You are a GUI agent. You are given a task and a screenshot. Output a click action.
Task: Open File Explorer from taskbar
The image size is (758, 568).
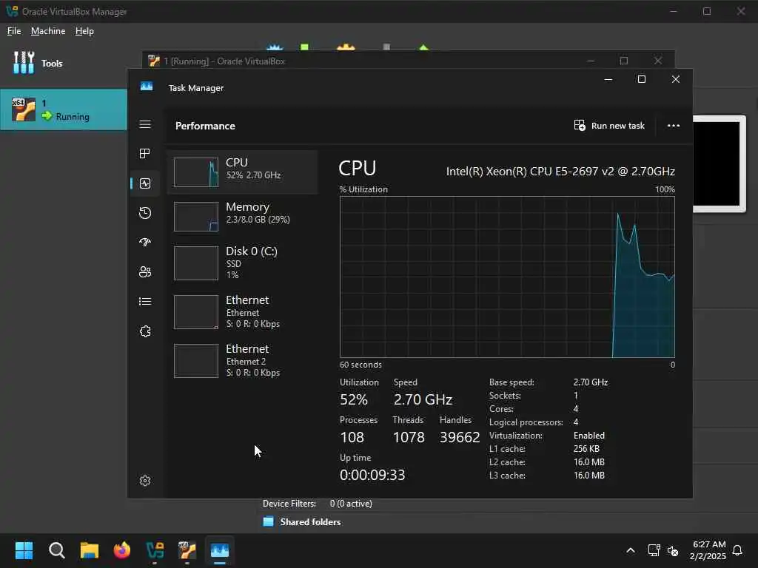(90, 550)
